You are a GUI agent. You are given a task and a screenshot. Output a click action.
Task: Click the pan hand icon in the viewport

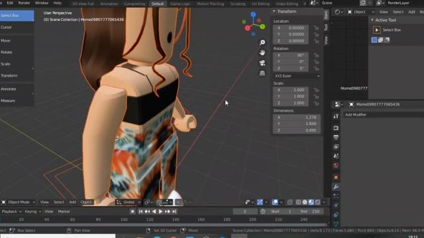pos(262,53)
